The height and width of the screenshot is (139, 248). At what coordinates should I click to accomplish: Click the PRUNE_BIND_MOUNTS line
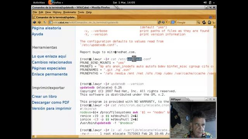(x=102, y=63)
